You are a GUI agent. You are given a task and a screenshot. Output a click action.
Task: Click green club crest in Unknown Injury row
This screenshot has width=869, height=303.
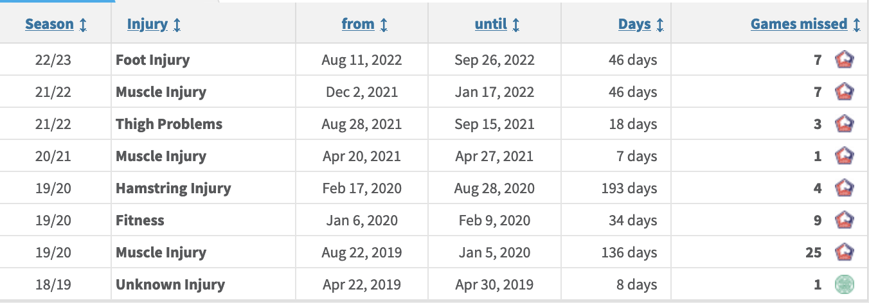click(844, 285)
